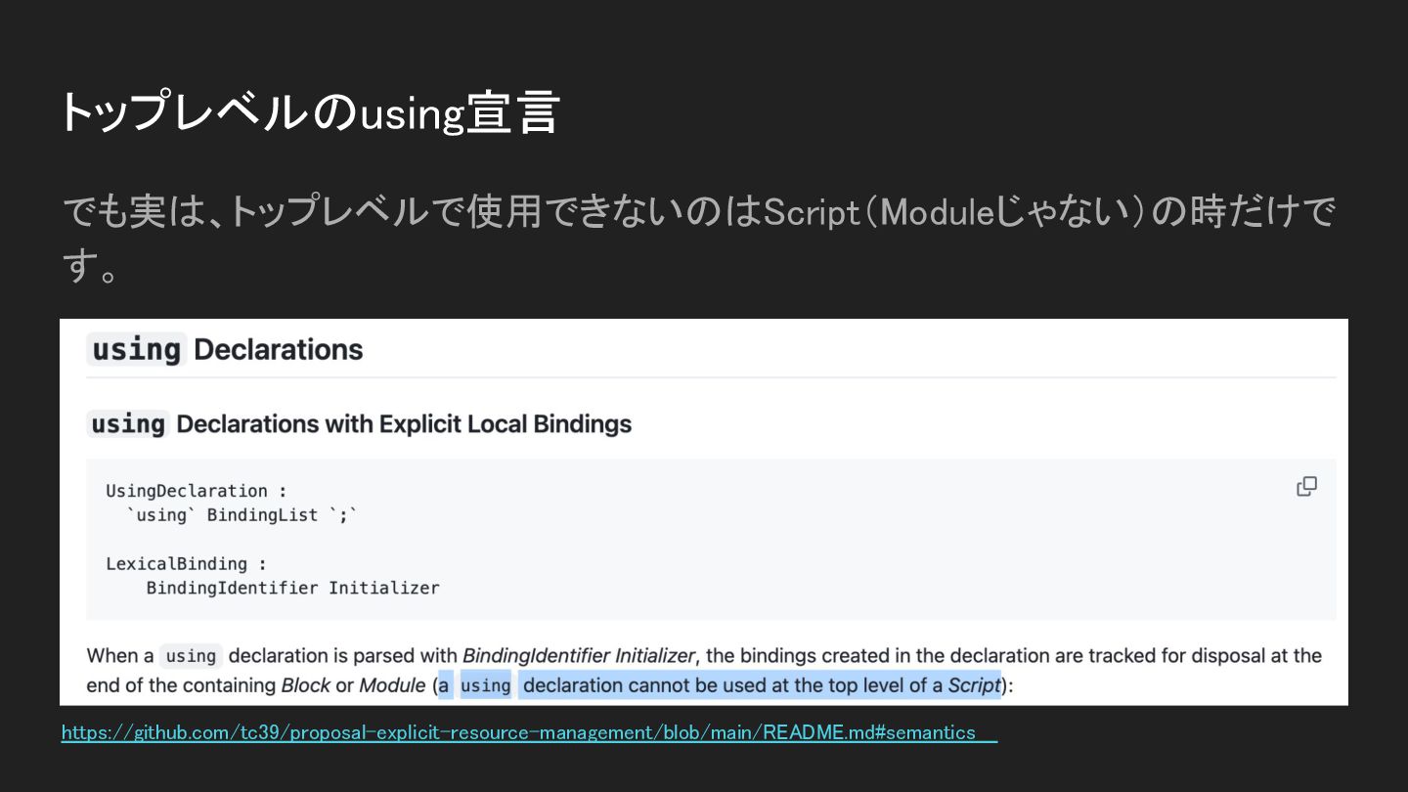
Task: Click the italic word "Block" in the paragraph
Action: click(305, 685)
